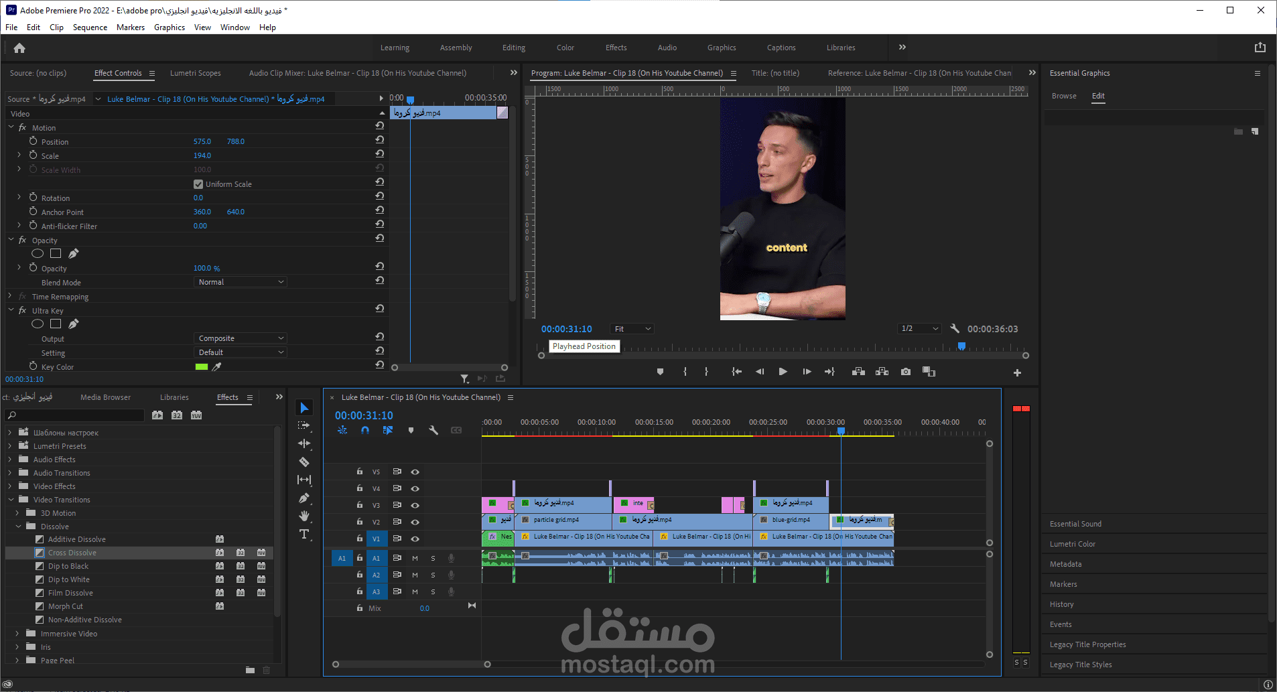Image resolution: width=1277 pixels, height=692 pixels.
Task: Create ellipse mask under Opacity
Action: (x=38, y=253)
